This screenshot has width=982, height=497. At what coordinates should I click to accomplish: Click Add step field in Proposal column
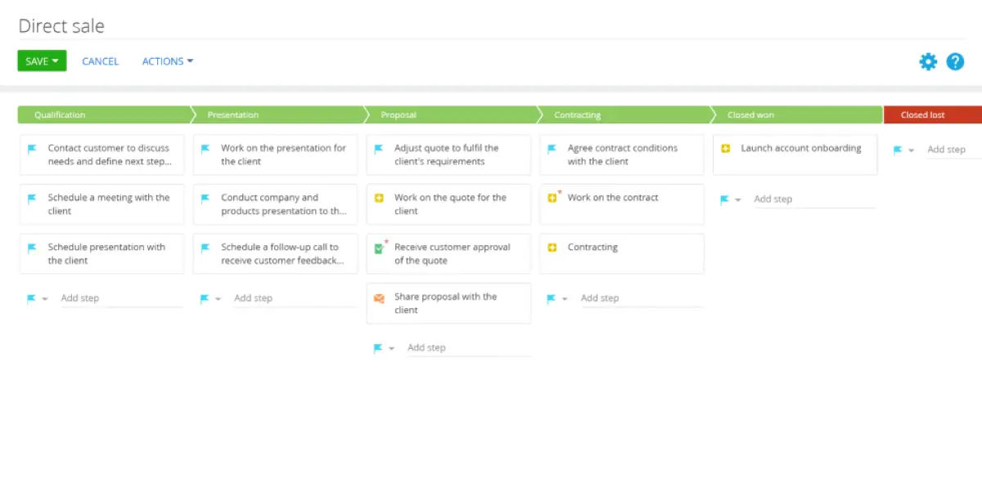[468, 348]
